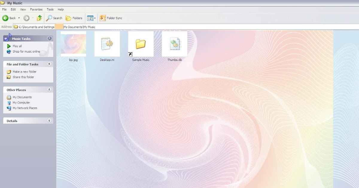Click the Up folder navigation icon
The width and height of the screenshot is (359, 188).
pyautogui.click(x=39, y=18)
